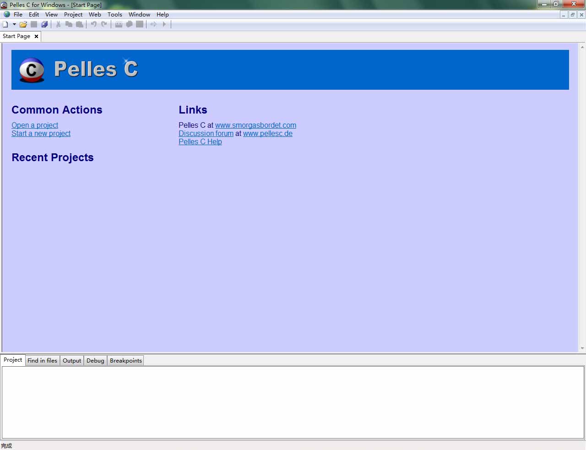This screenshot has width=586, height=450.
Task: Click the Undo arrow icon
Action: pos(94,24)
